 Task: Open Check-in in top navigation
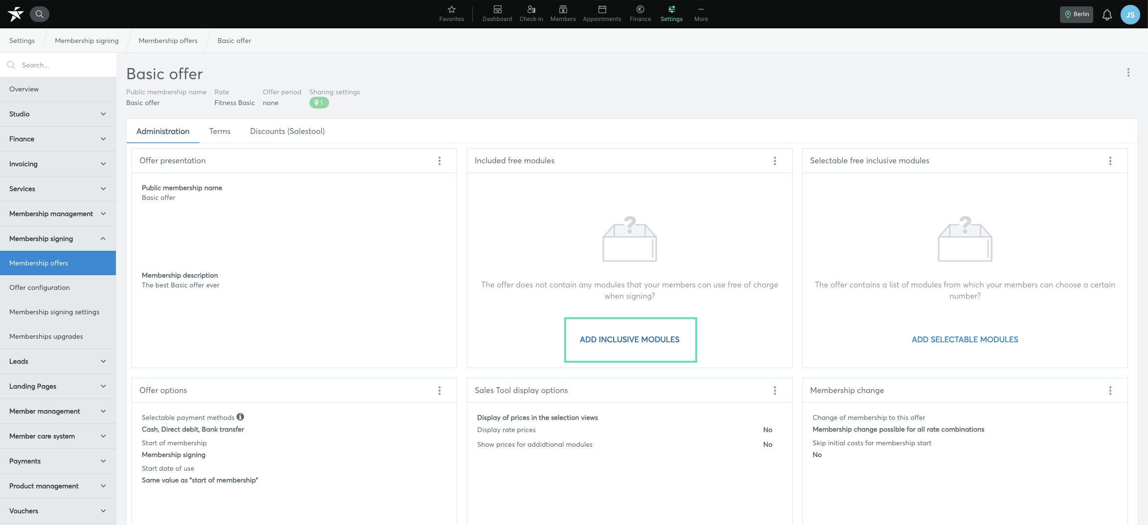pos(531,14)
